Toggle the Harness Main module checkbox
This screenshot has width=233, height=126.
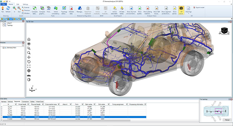tap(4, 48)
